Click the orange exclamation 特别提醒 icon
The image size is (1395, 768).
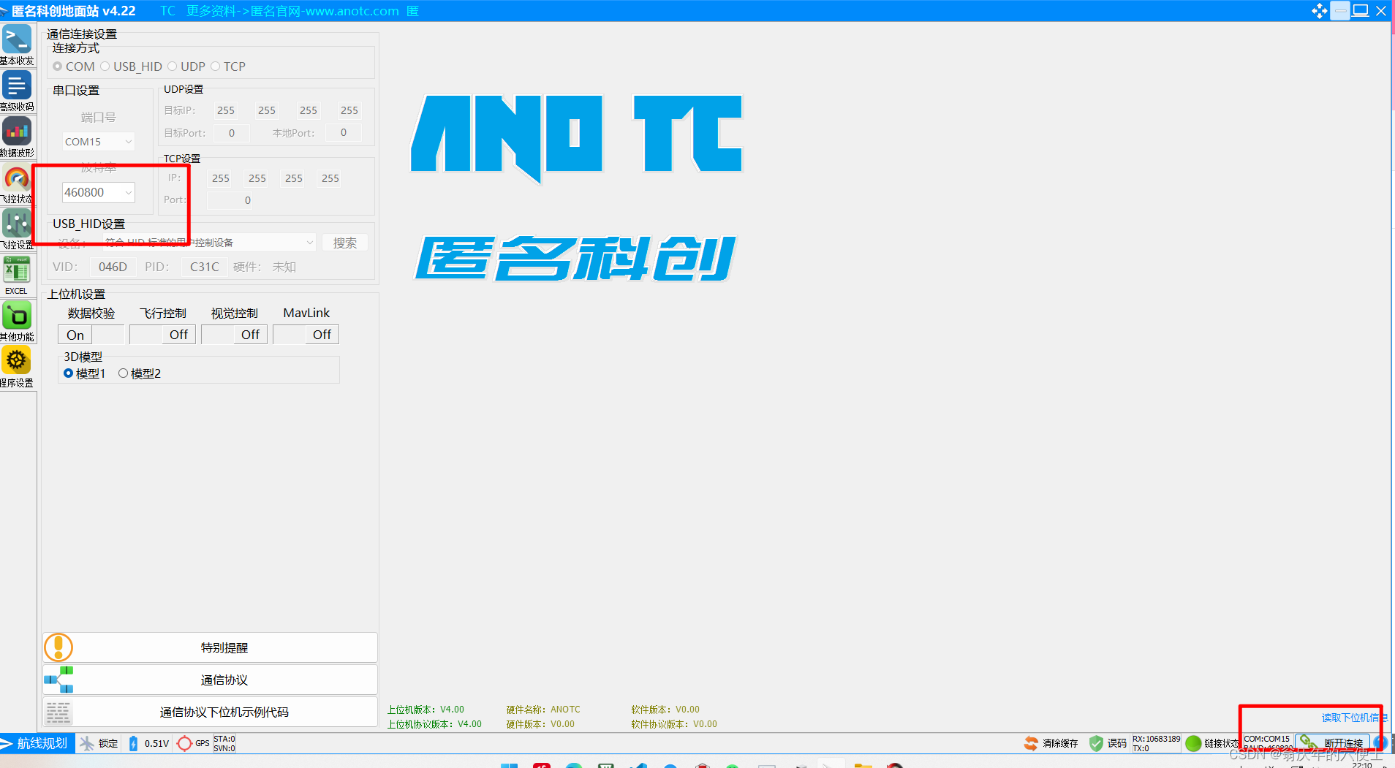pos(58,647)
